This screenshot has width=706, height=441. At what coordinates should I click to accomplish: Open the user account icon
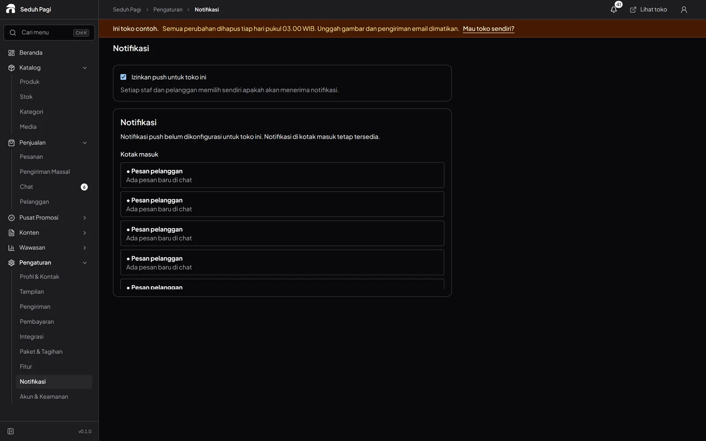tap(684, 10)
